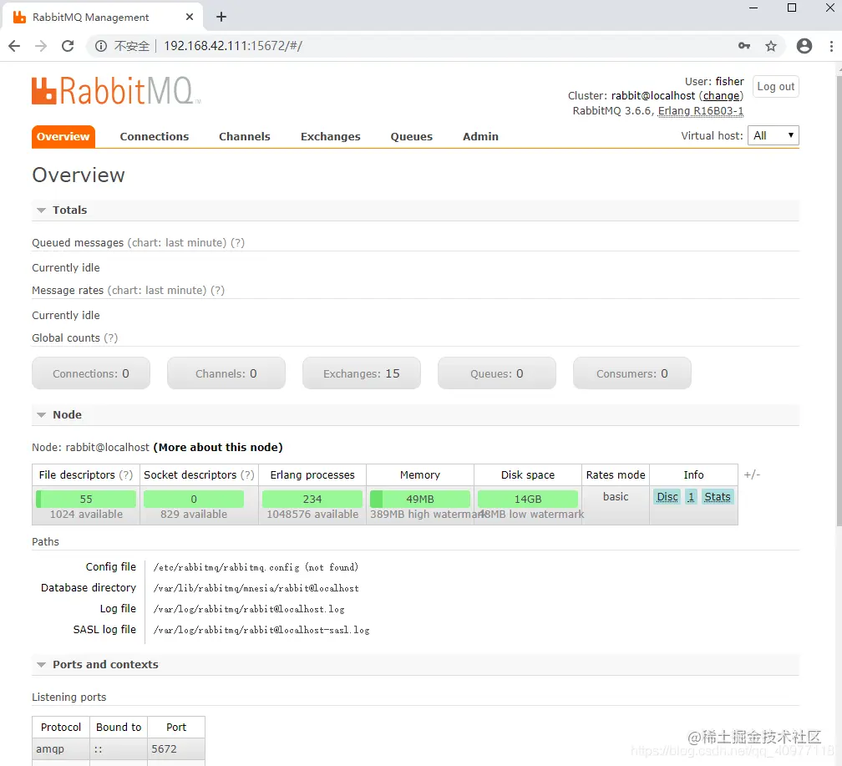Click the browser address bar URL
The height and width of the screenshot is (766, 842).
point(233,46)
